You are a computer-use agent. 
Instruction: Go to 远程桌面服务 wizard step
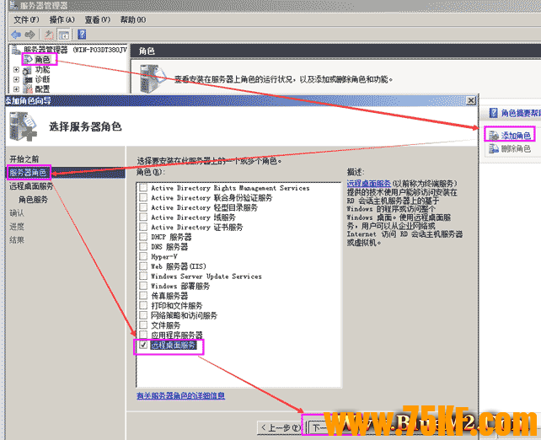pos(31,186)
